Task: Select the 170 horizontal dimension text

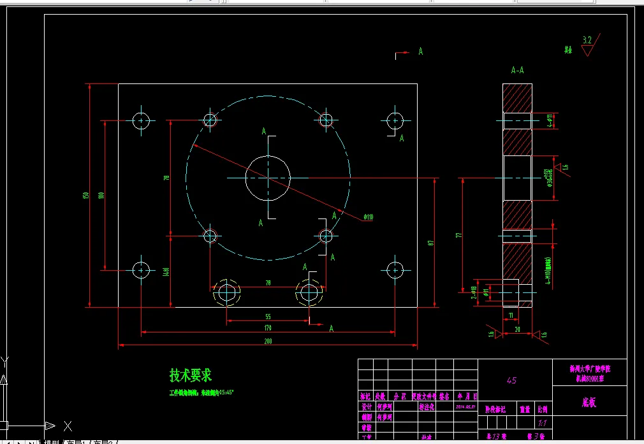Action: click(268, 328)
